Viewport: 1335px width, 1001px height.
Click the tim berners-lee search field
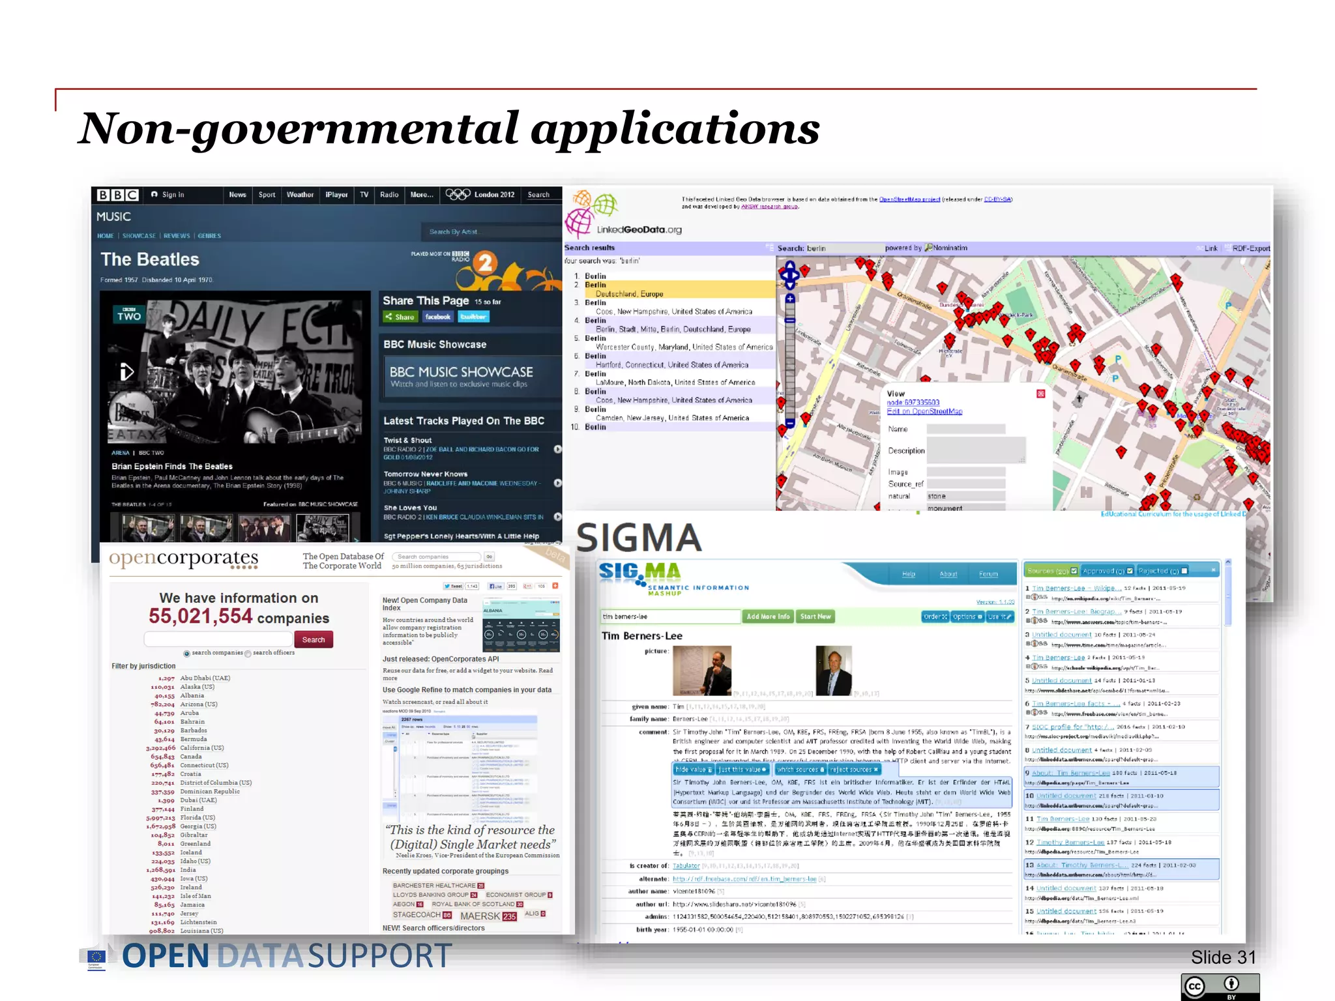pos(670,617)
